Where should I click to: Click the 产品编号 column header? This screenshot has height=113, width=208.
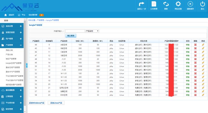coord(36,41)
